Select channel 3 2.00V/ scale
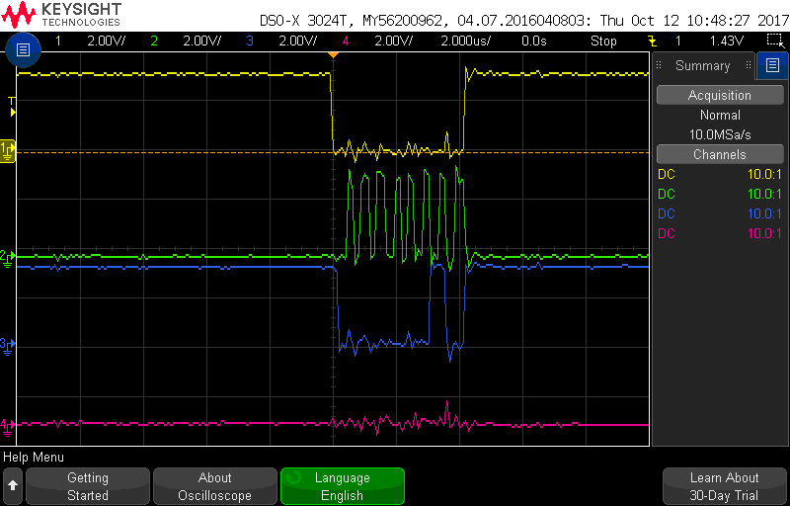Viewport: 790px width, 506px height. [x=298, y=42]
